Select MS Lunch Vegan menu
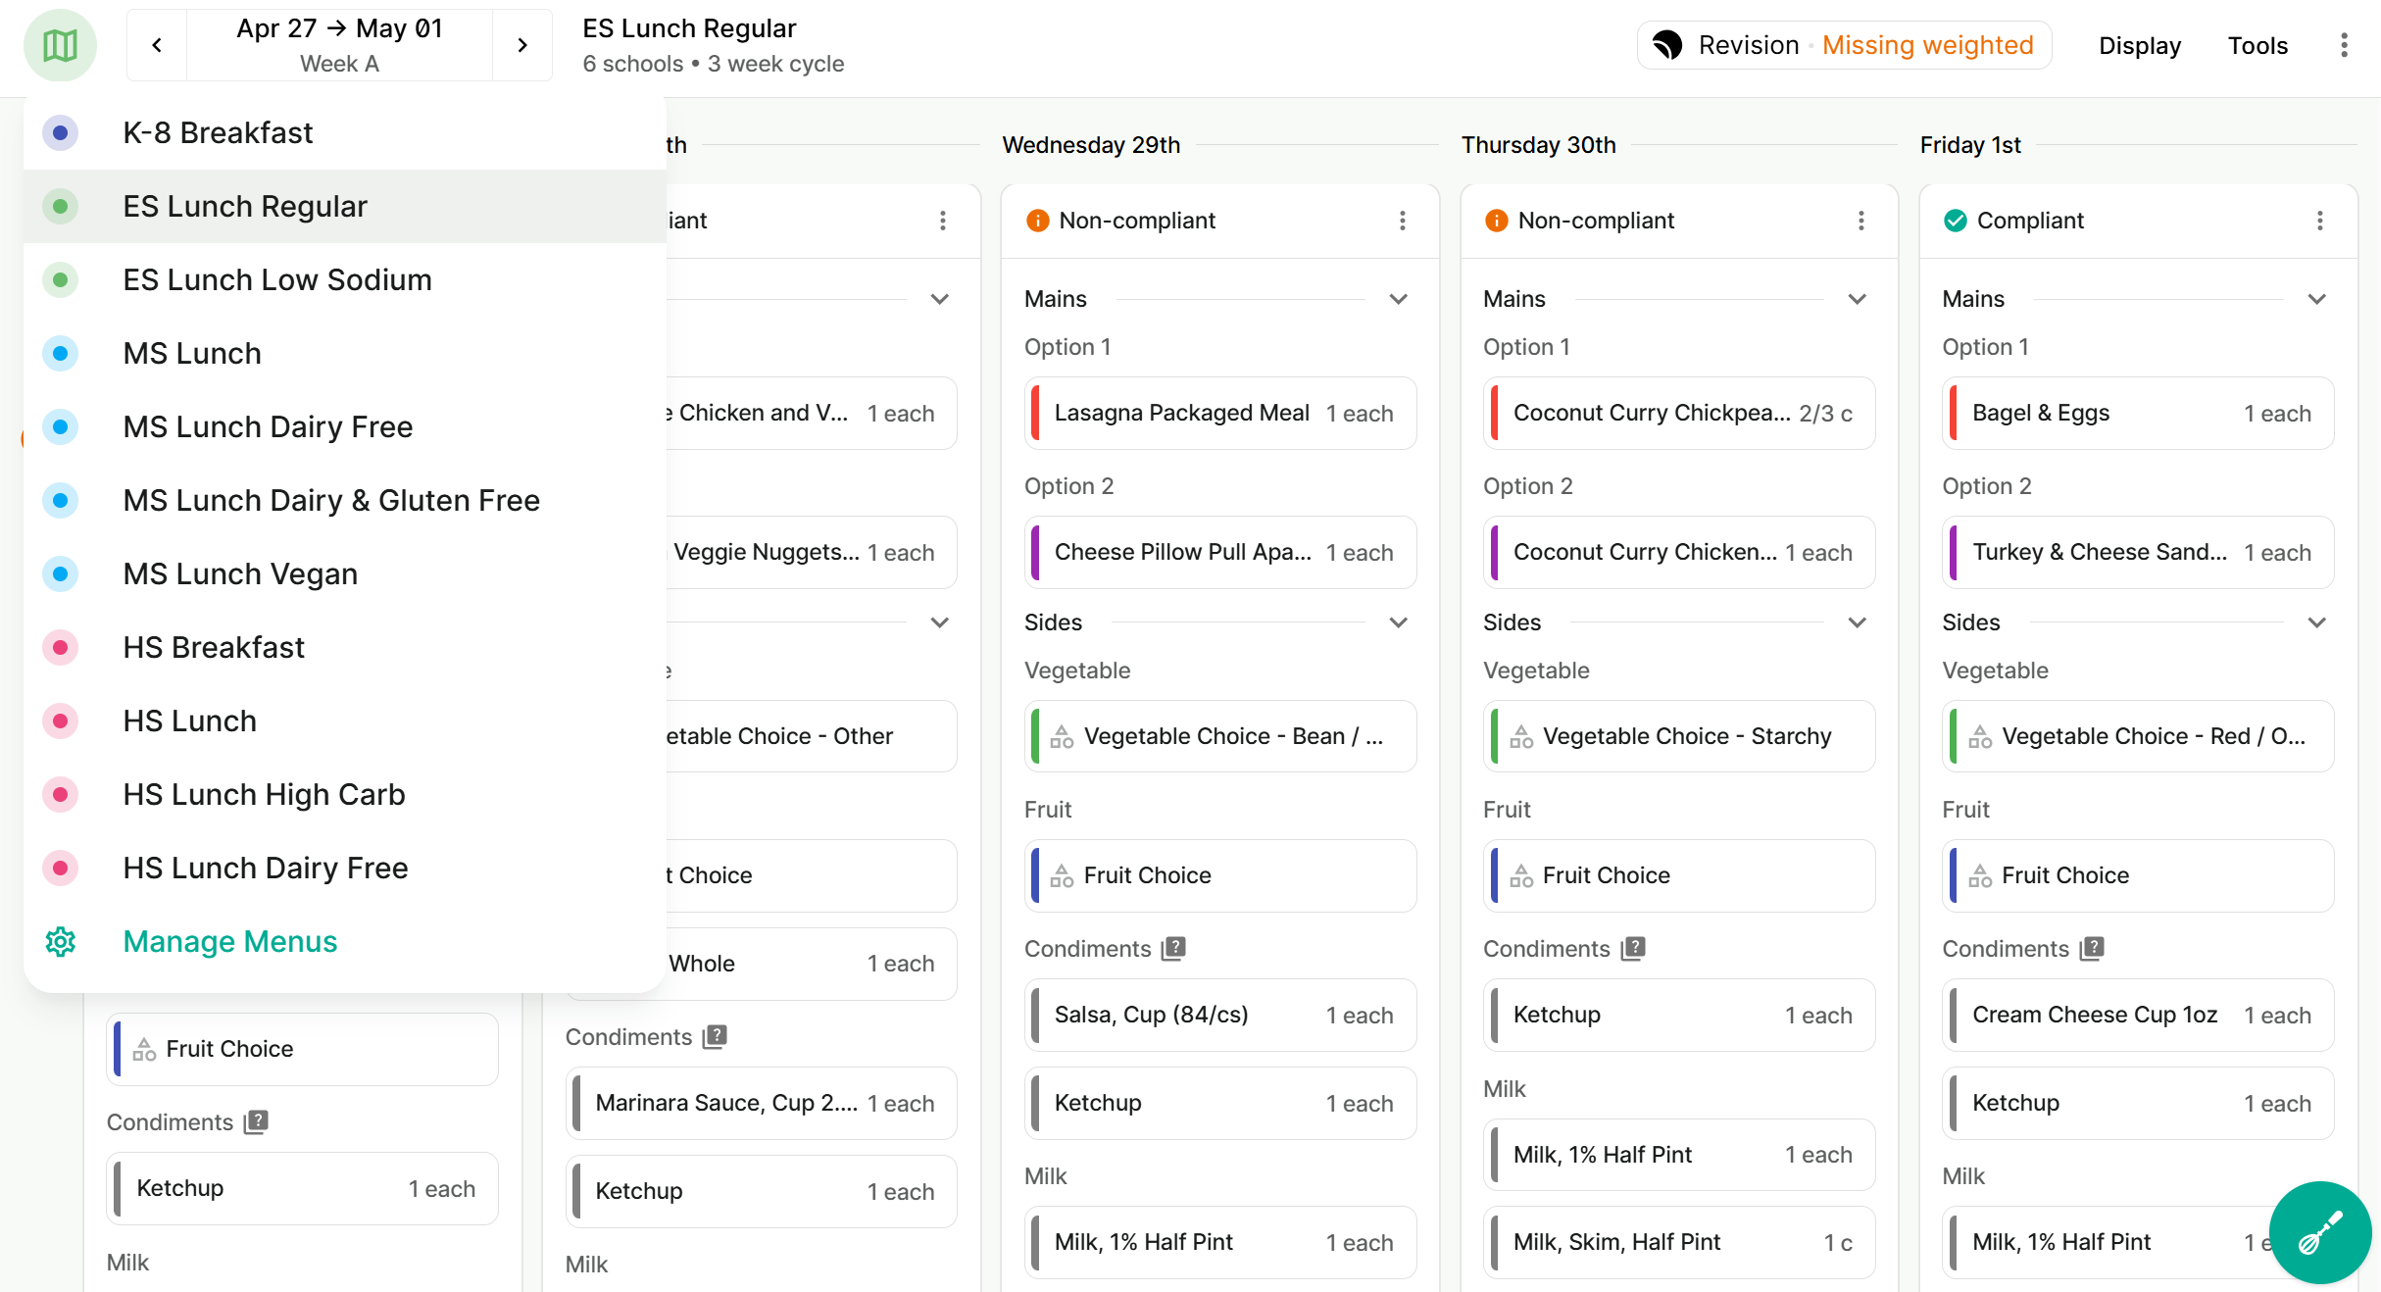 (x=240, y=573)
